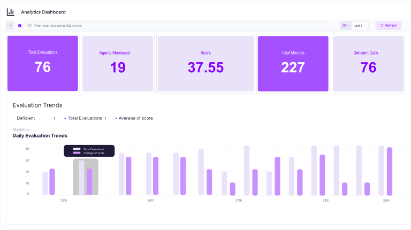Image resolution: width=411 pixels, height=230 pixels.
Task: Open the Deficient Calls card
Action: pos(368,64)
